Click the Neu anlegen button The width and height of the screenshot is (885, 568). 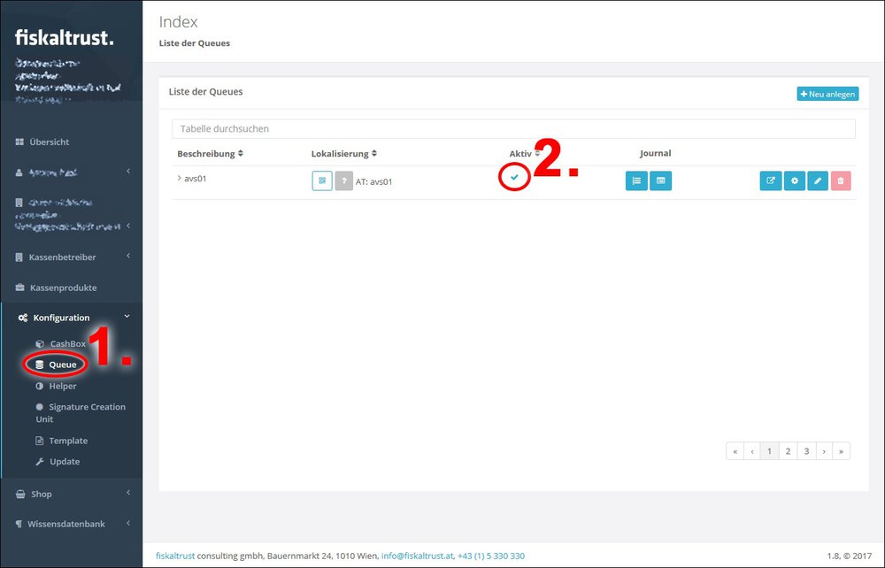[x=827, y=94]
